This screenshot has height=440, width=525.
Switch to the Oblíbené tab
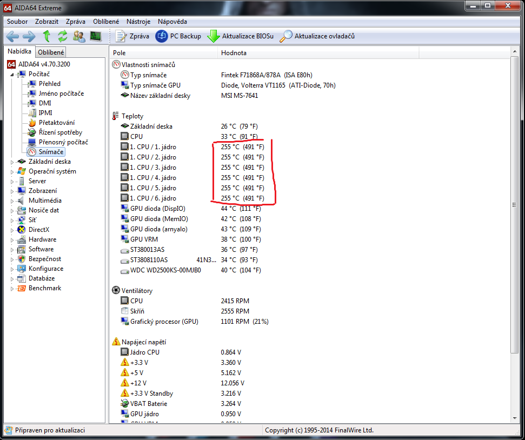[51, 52]
